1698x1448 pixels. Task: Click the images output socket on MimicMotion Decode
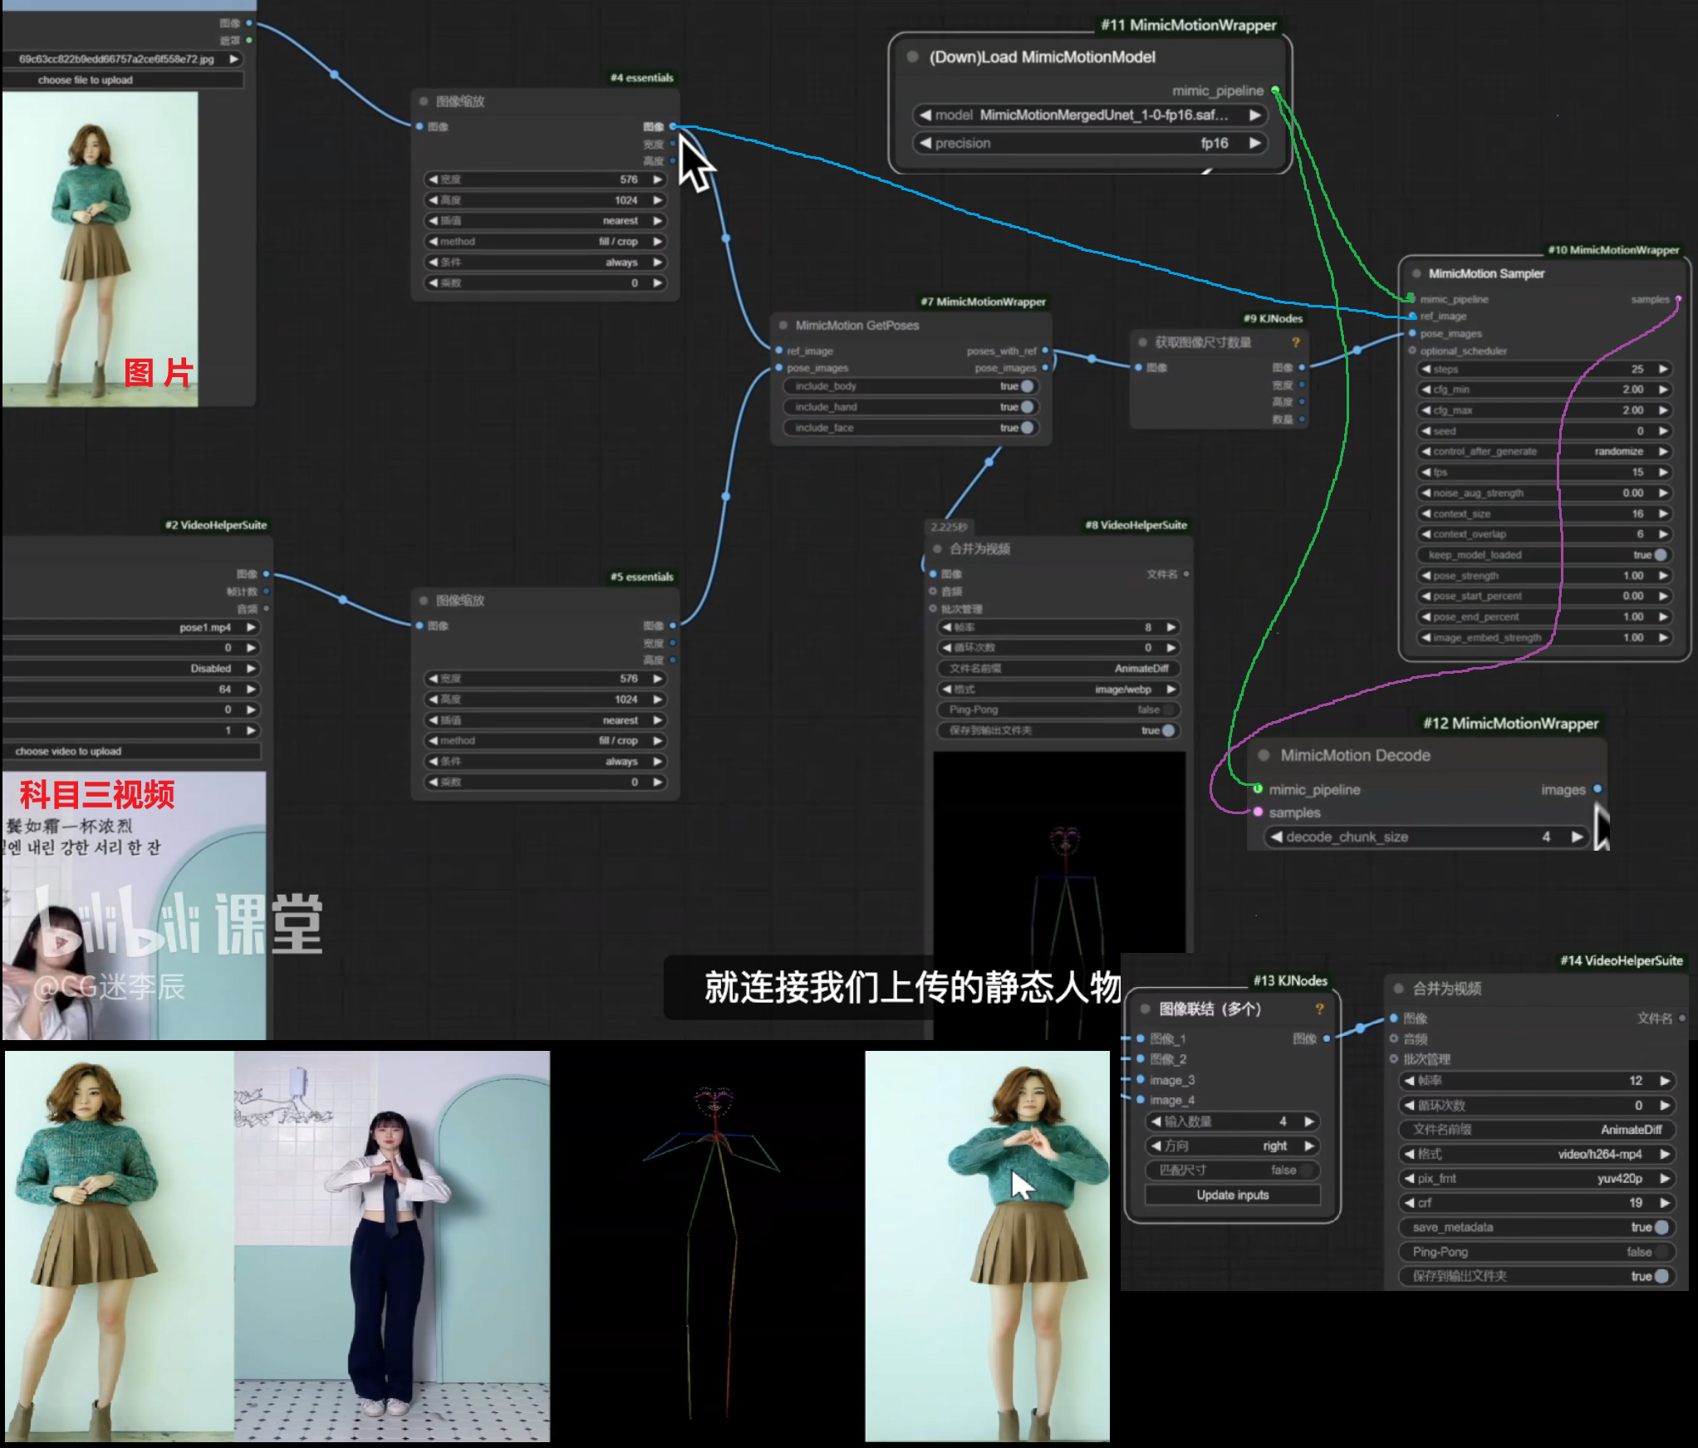click(x=1597, y=789)
